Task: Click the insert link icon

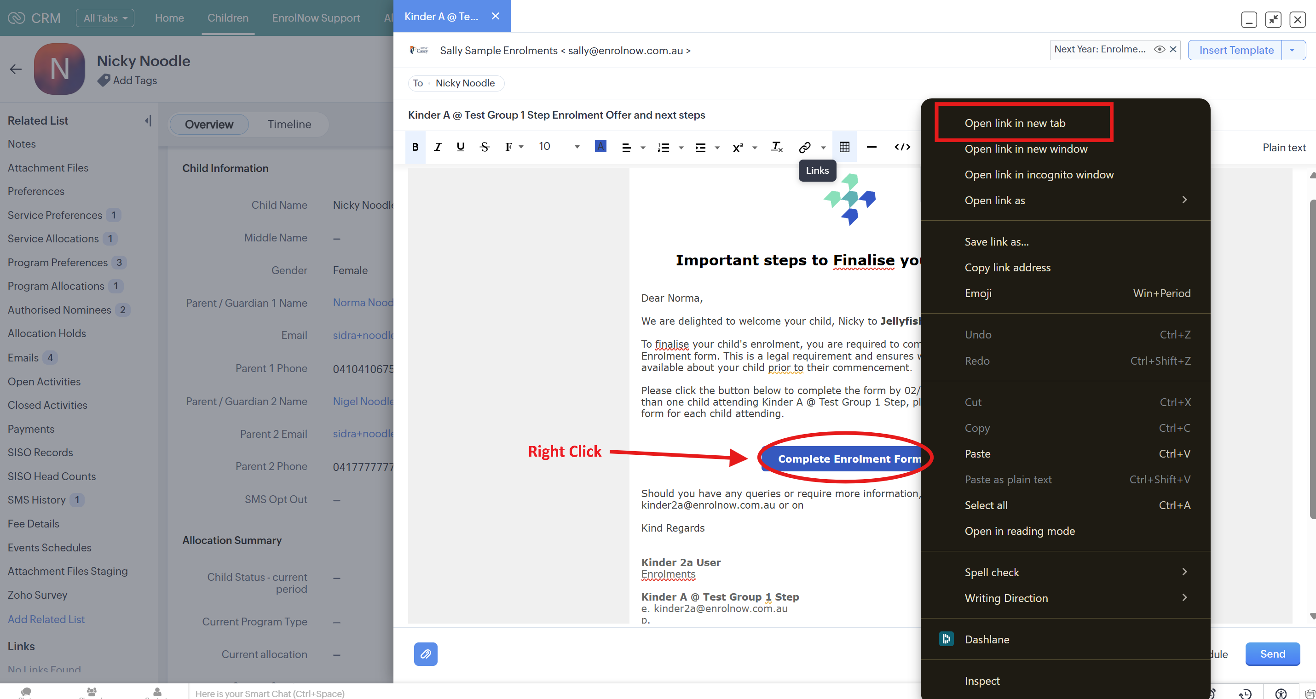Action: (x=804, y=147)
